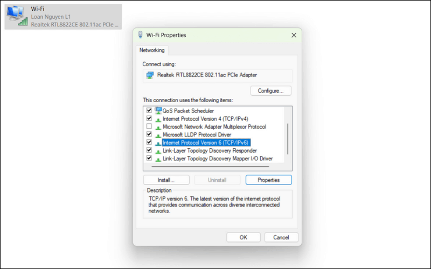The image size is (431, 269).
Task: Click Loan Nguyen L1 network name
Action: click(x=51, y=17)
